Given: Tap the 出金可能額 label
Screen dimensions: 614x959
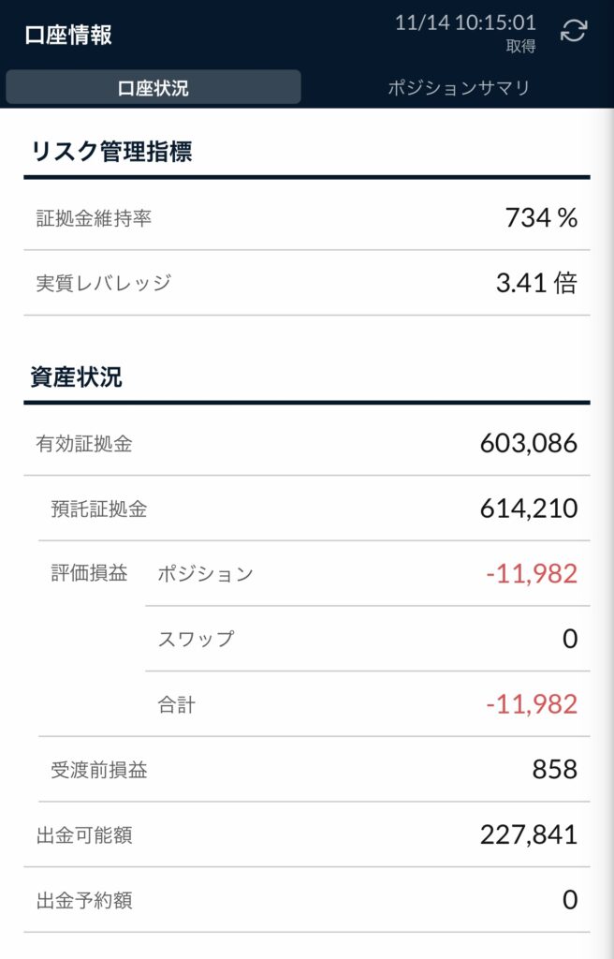Looking at the screenshot, I should [84, 834].
